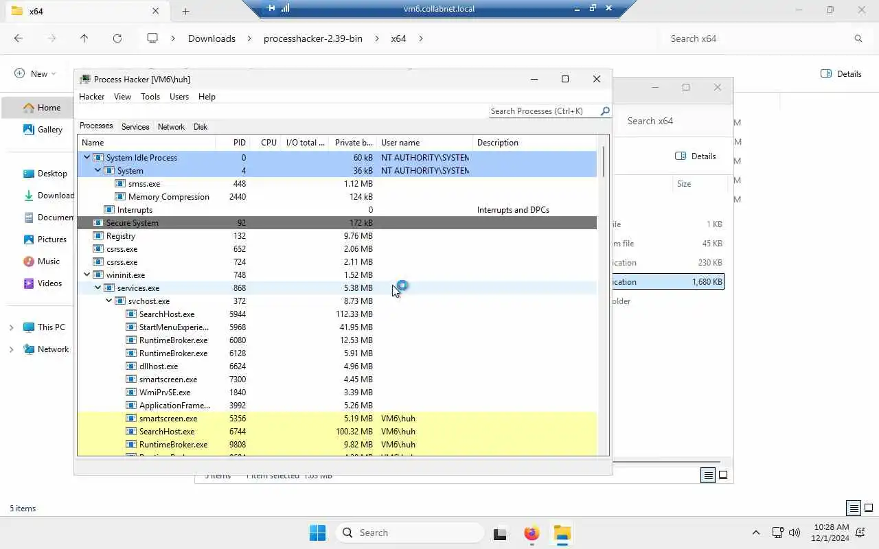Show hidden system tray icons

756,533
